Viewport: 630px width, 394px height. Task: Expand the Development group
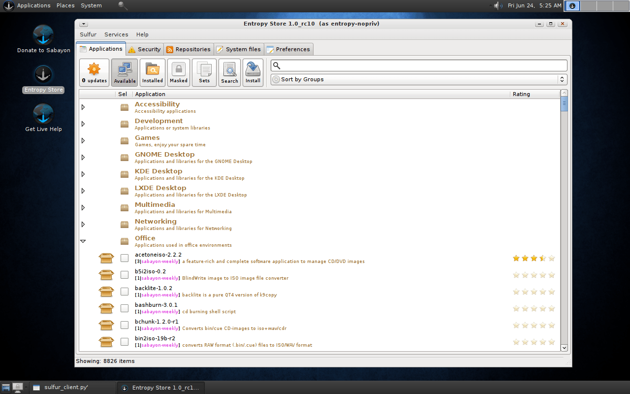pos(83,124)
